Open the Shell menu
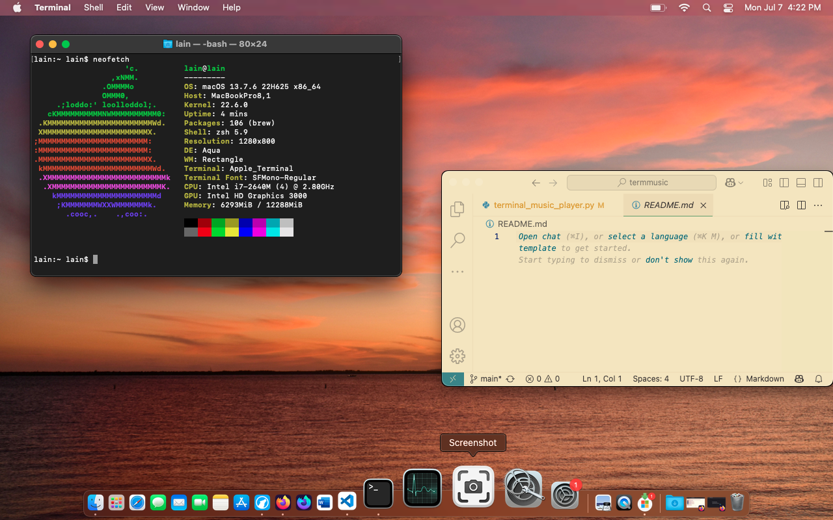 pyautogui.click(x=94, y=8)
